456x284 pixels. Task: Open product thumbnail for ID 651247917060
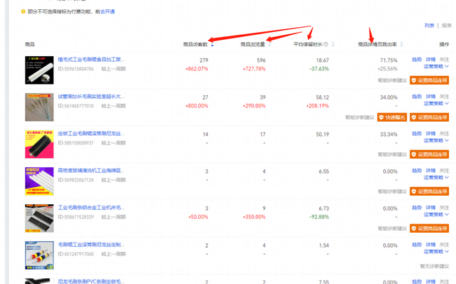[x=39, y=256]
